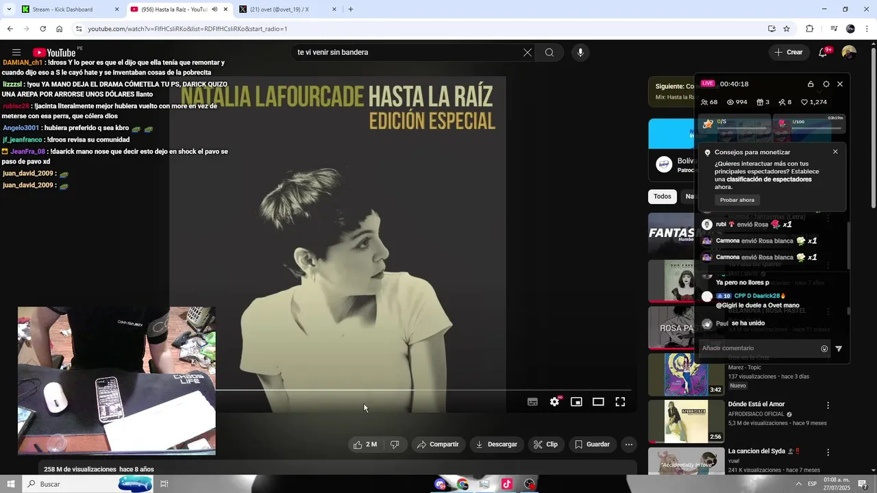The height and width of the screenshot is (493, 877).
Task: Open a new browser tab
Action: click(351, 10)
